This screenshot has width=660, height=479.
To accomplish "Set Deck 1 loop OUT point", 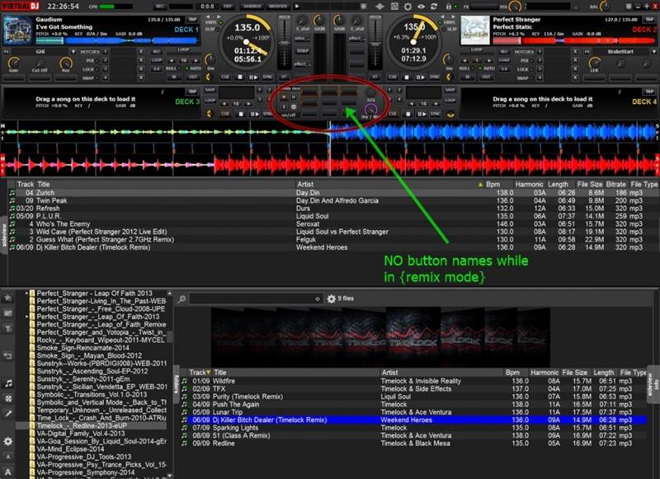I will coord(193,77).
